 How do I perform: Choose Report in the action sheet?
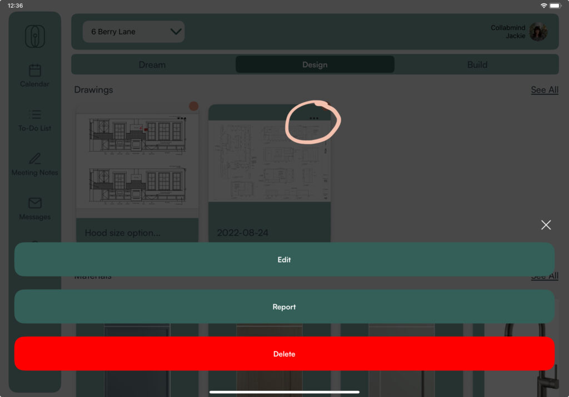(284, 307)
